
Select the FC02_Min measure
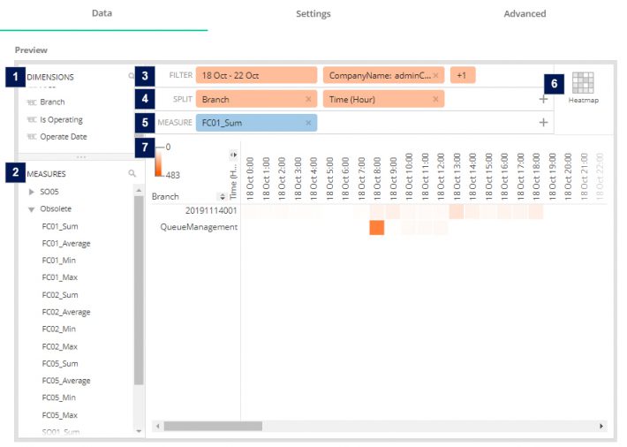[59, 329]
